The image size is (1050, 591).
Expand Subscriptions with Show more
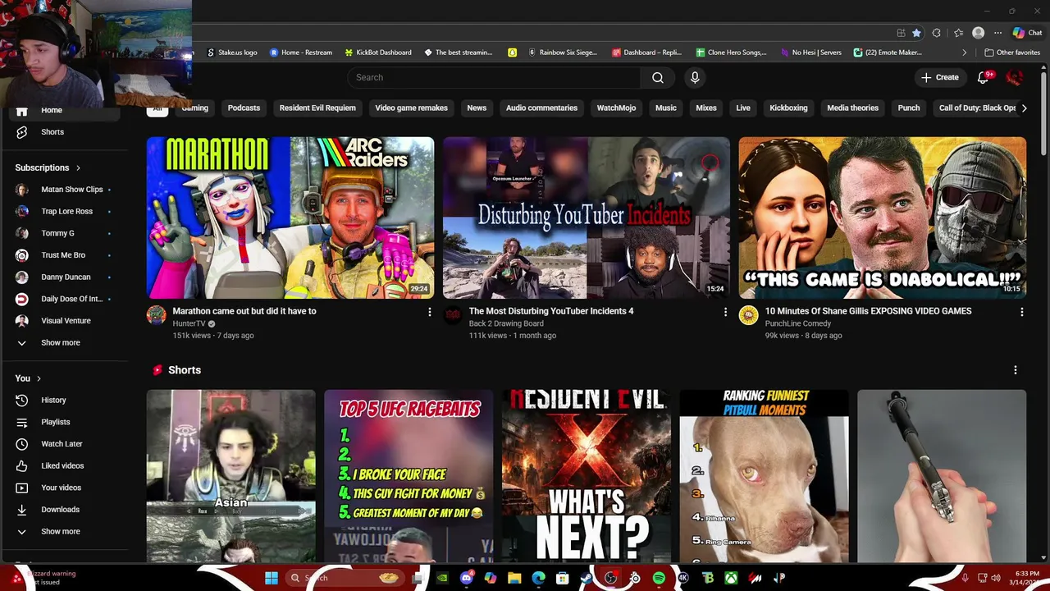point(62,342)
